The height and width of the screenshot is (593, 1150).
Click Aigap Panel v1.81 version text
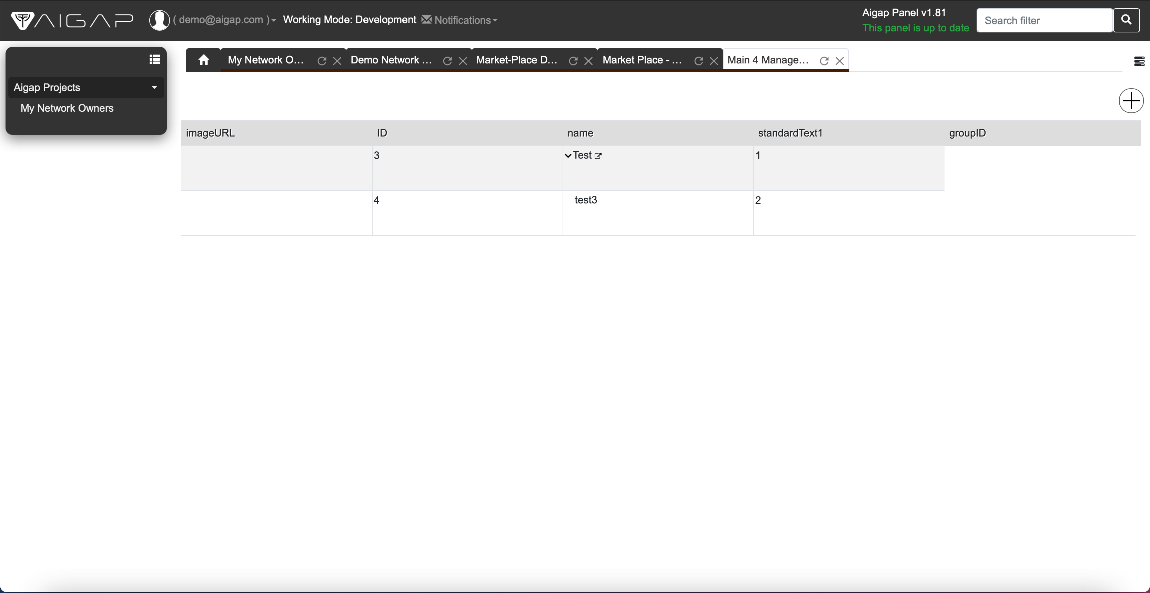[x=904, y=12]
